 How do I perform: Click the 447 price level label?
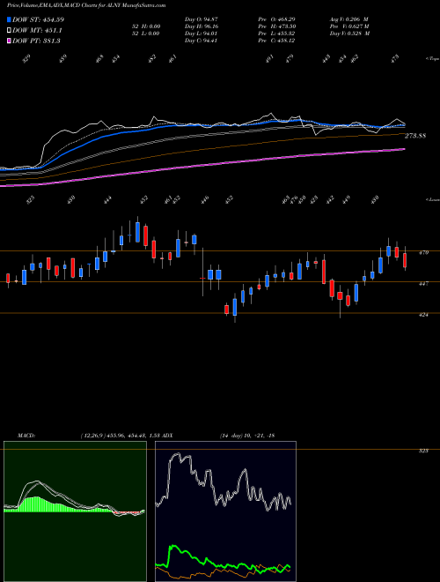click(424, 284)
